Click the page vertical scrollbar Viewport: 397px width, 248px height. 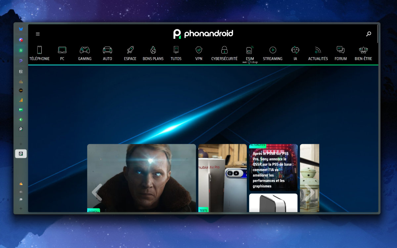(377, 34)
